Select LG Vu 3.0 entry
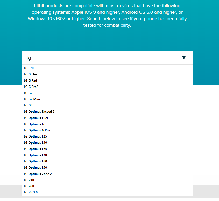 pos(107,192)
